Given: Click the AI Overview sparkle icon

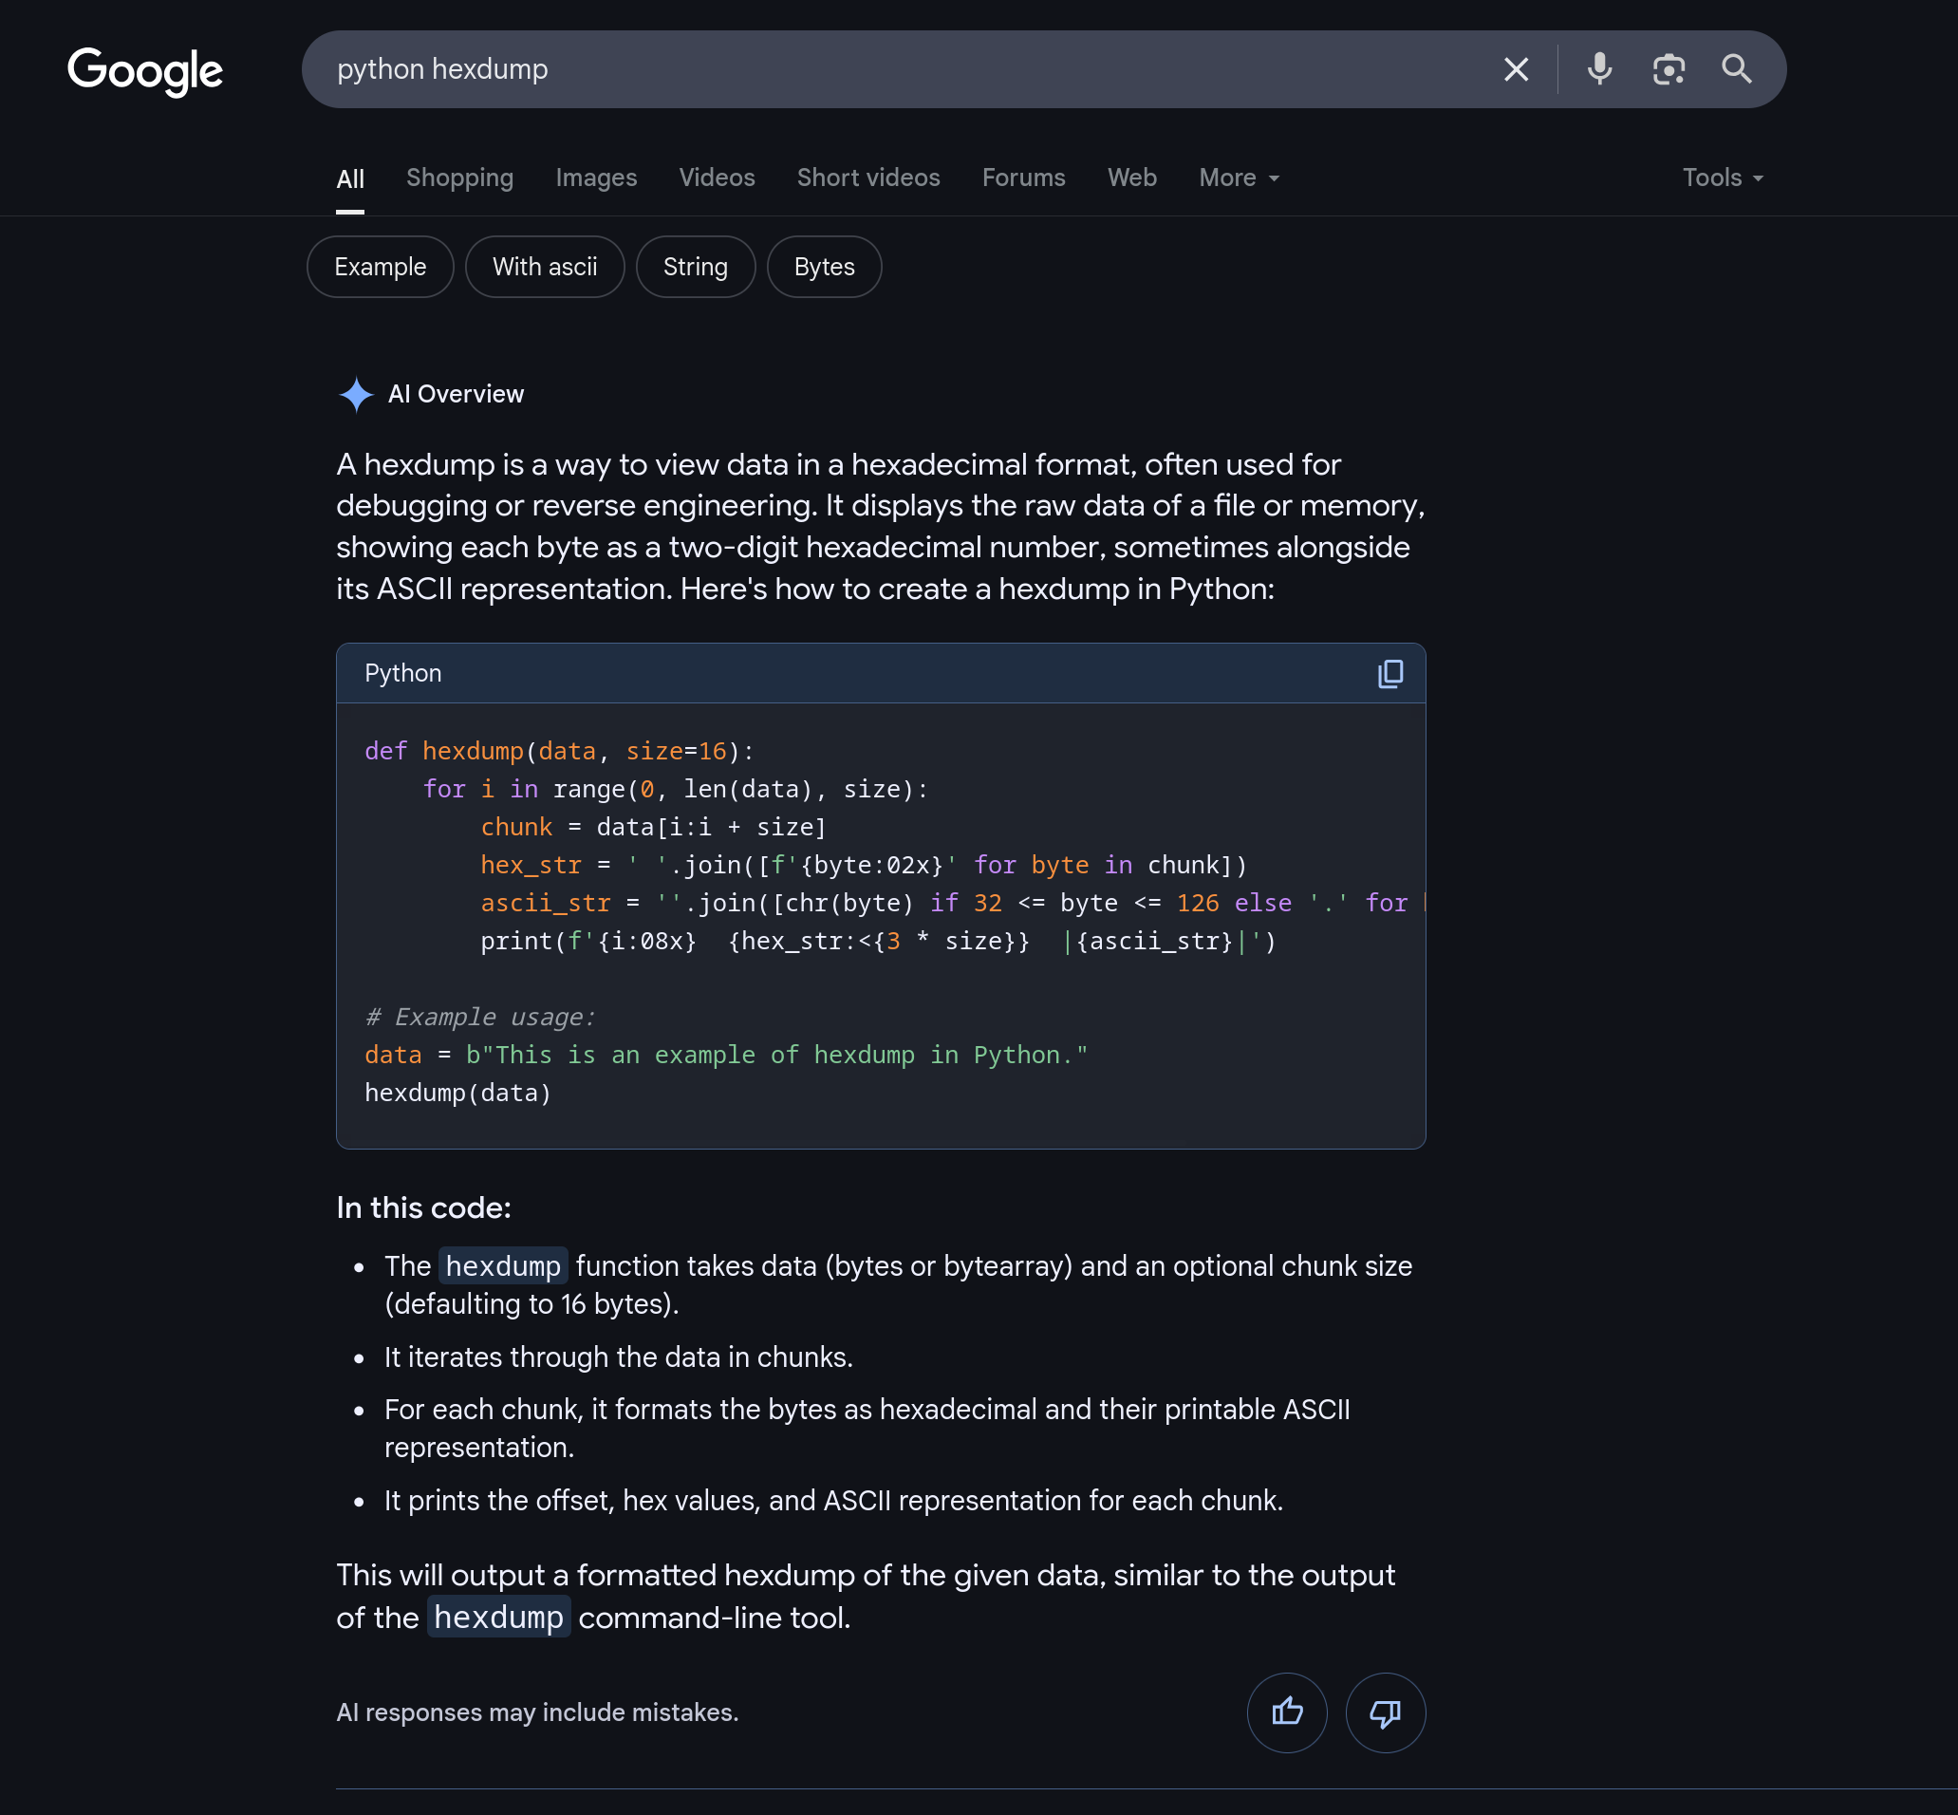Looking at the screenshot, I should tap(356, 394).
